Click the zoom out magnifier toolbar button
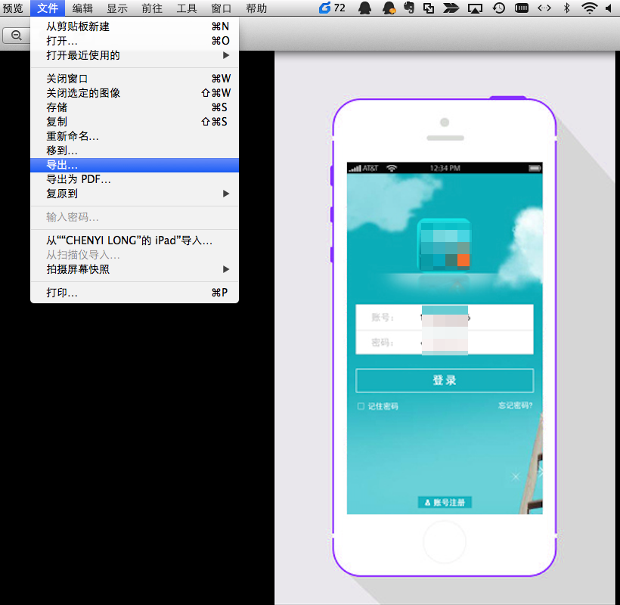The width and height of the screenshot is (620, 605). pyautogui.click(x=16, y=36)
